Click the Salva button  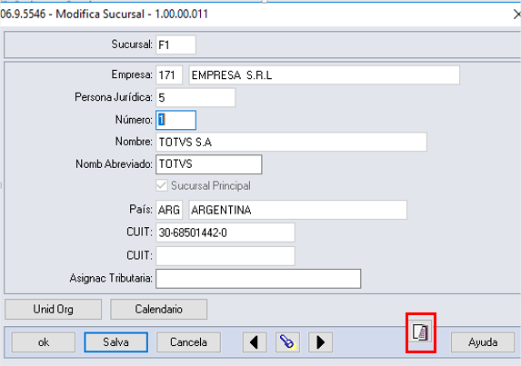116,342
